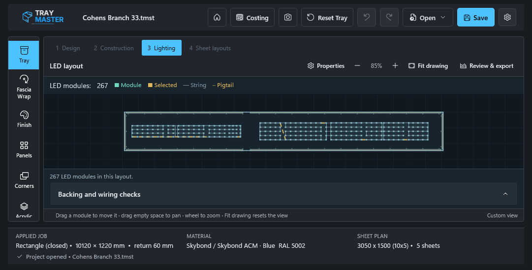Viewport: 532px width, 270px height.
Task: Click the '10120 × 1220 mm' dimensions
Action: pos(100,245)
